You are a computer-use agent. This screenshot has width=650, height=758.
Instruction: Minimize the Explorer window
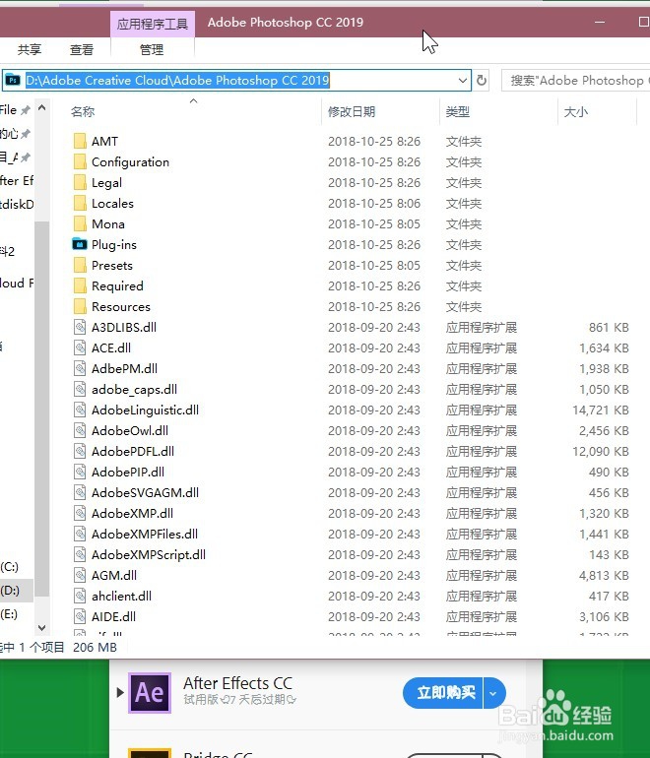600,23
